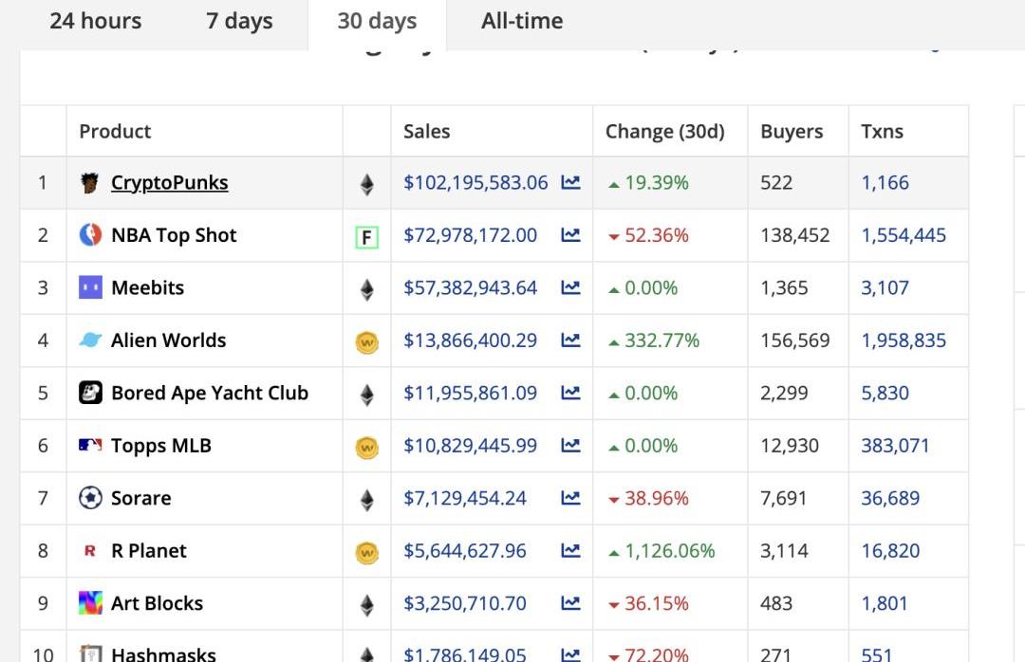Click the Buyers column header
This screenshot has height=662, width=1025.
tap(792, 131)
